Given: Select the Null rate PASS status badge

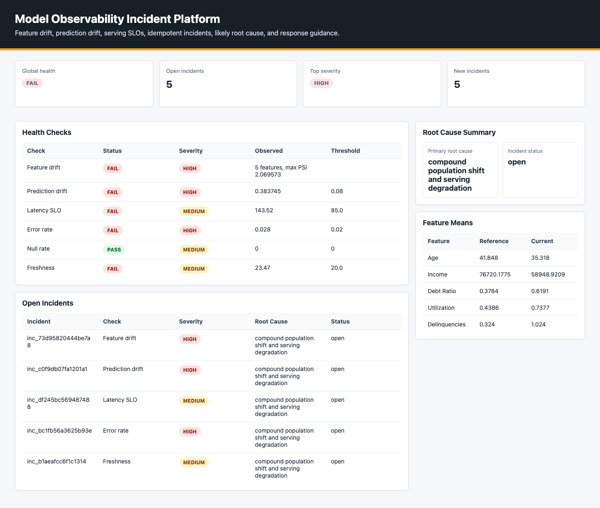Looking at the screenshot, I should click(x=114, y=250).
